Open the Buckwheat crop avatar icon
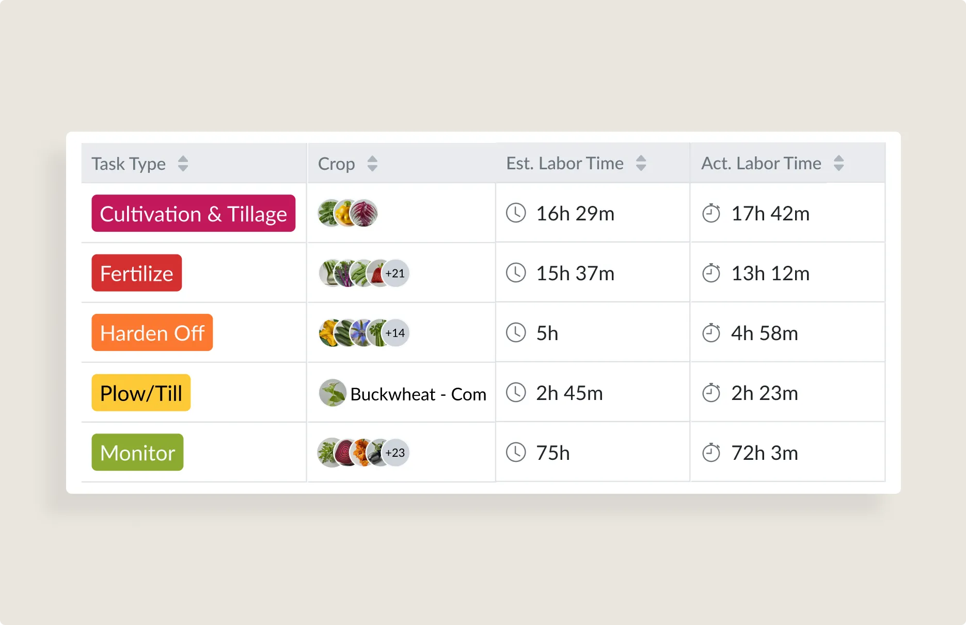Viewport: 966px width, 625px height. coord(332,393)
